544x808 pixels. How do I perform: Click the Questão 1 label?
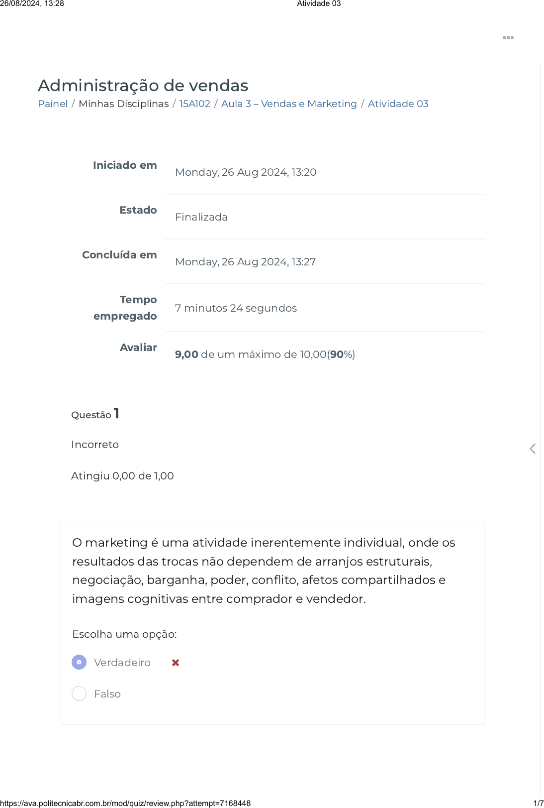pos(95,414)
